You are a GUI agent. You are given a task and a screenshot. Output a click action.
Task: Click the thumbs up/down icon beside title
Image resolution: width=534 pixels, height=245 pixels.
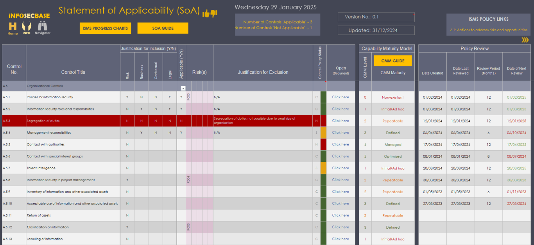coord(210,13)
